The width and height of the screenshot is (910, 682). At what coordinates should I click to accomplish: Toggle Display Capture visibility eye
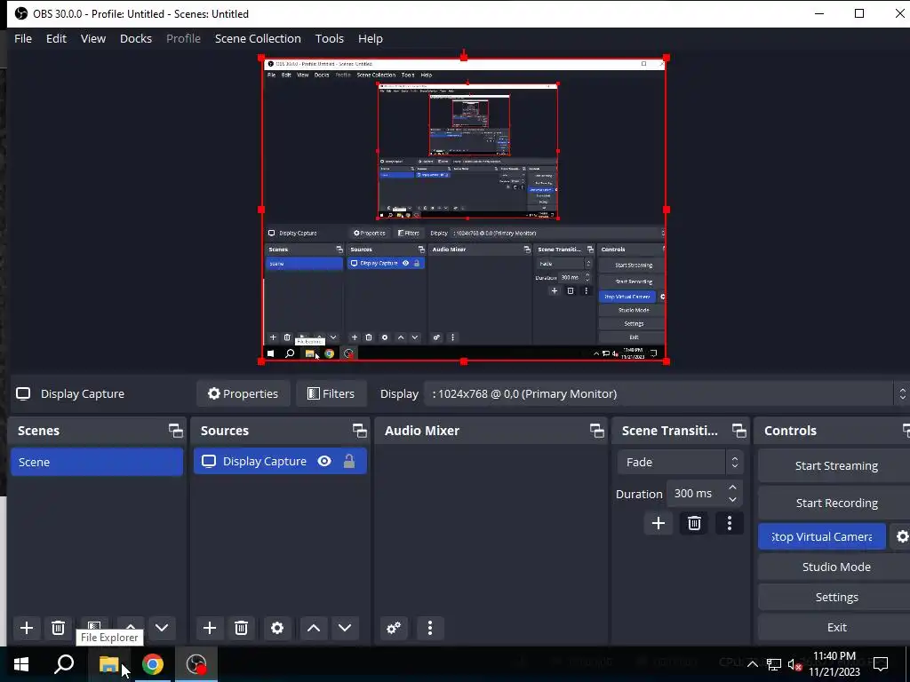click(324, 461)
